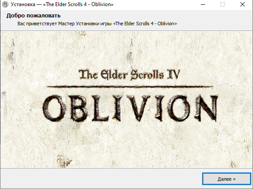Click the torn parchment mark at banner bottom-left
Image resolution: width=253 pixels, height=189 pixels.
coord(64,161)
